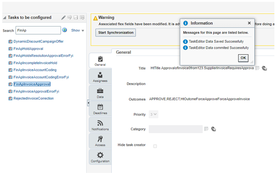
Task: Toggle the Hide task creator checkbox
Action: [155, 146]
